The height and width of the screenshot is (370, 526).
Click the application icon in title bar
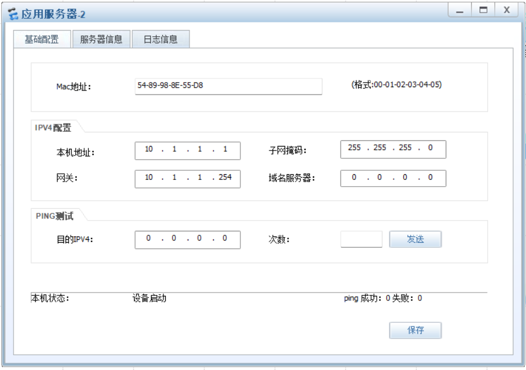click(x=13, y=14)
